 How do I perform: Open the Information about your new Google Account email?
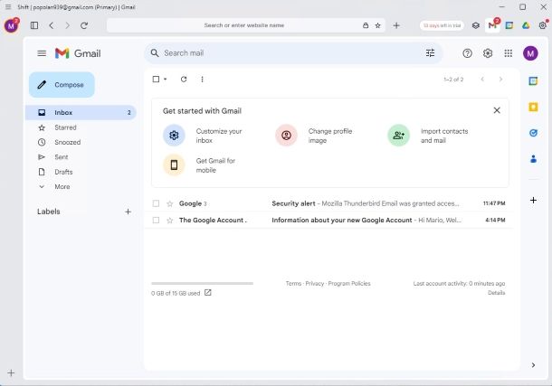(x=329, y=220)
